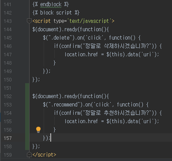
Task: Click the closing brace on line 148
Action: click(55, 63)
